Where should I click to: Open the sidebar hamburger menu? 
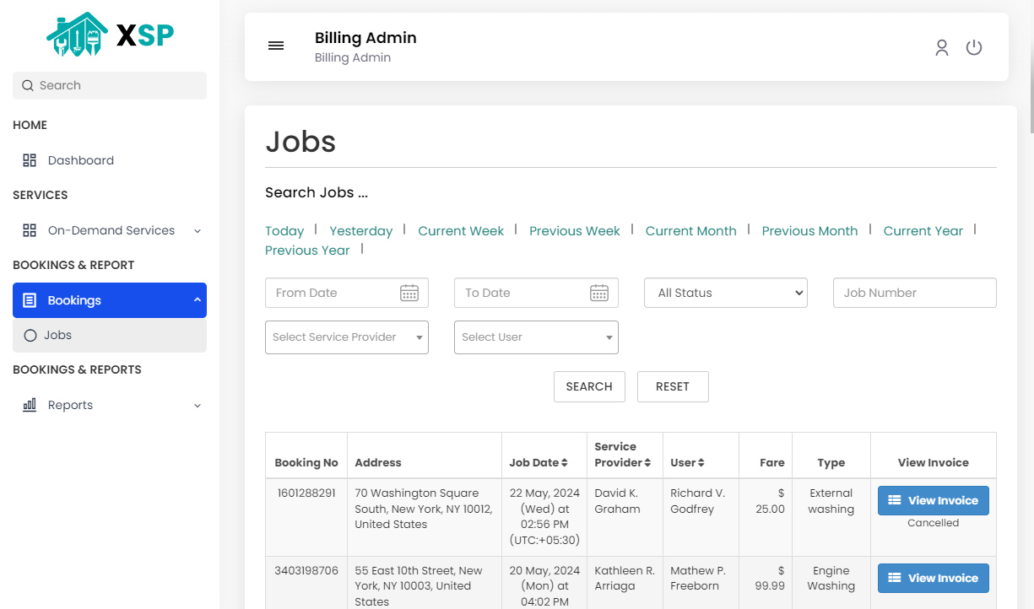(x=276, y=46)
